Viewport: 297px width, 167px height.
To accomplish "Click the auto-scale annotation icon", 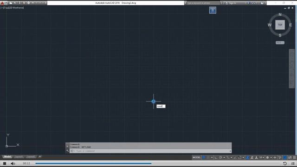I will 252,157.
